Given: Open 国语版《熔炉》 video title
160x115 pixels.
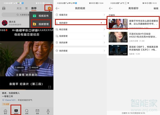Looking at the screenshot, I should pos(143,48).
